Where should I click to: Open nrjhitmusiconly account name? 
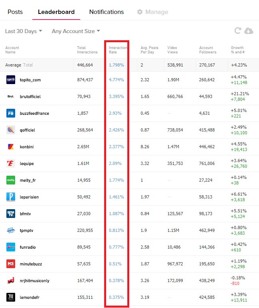click(x=35, y=281)
